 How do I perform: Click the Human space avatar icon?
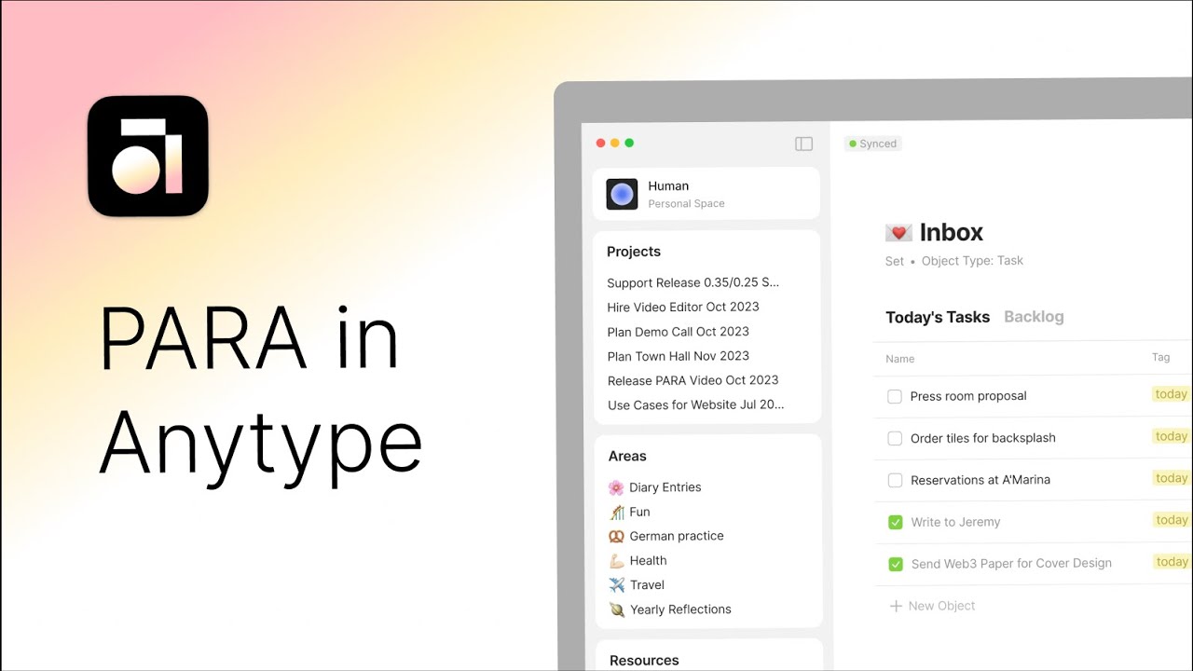(x=622, y=194)
